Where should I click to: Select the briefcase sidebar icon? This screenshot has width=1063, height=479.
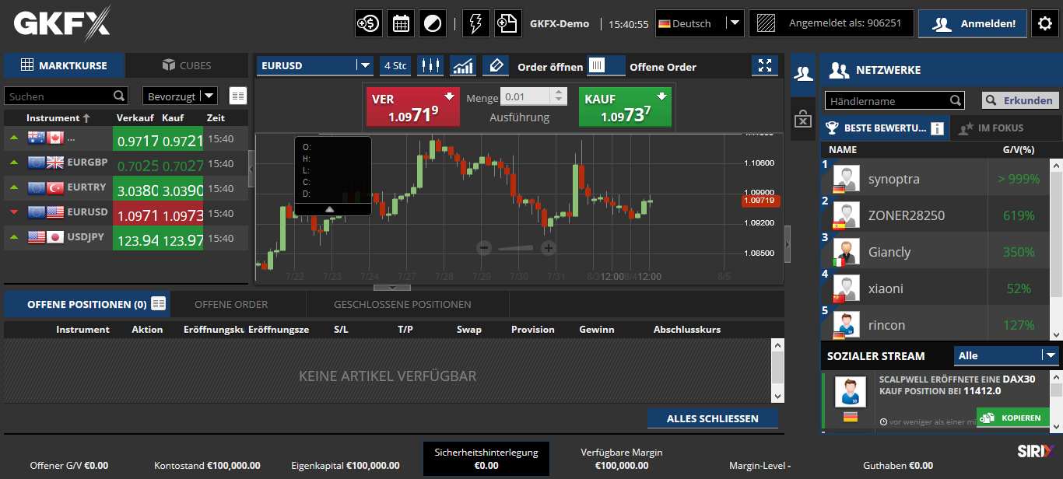803,119
